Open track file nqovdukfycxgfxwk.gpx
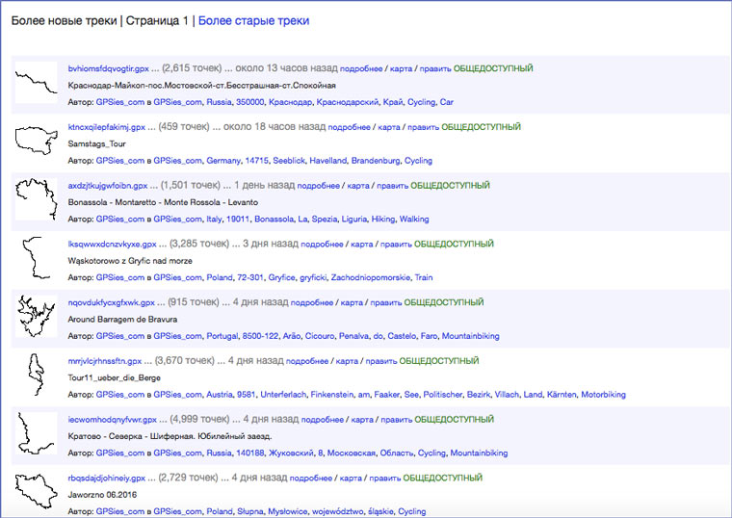Viewport: 732px width, 518px height. click(x=111, y=302)
